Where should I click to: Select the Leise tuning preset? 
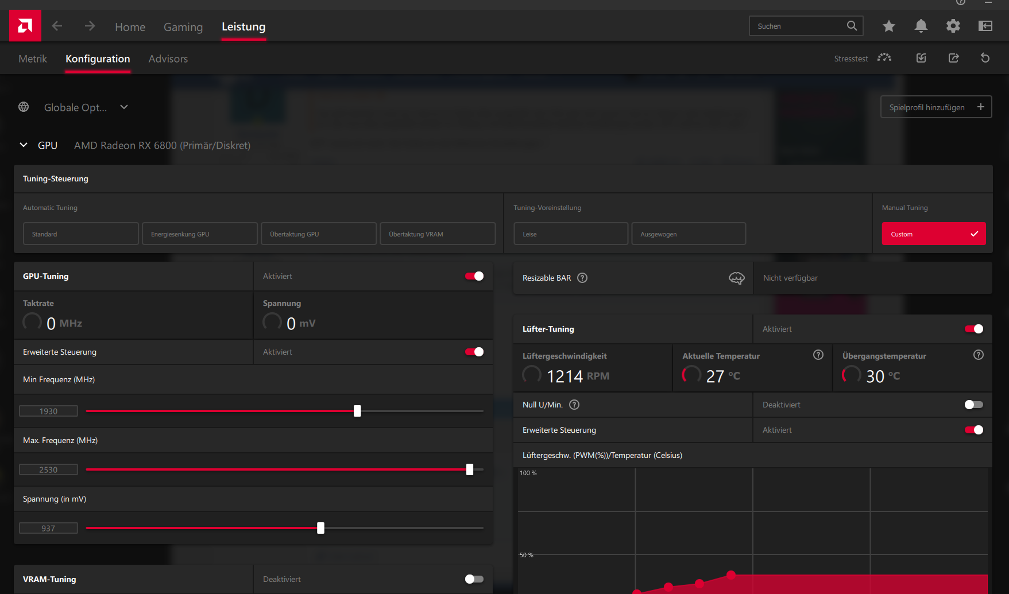(x=571, y=234)
